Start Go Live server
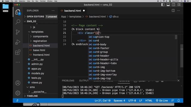The width and height of the screenshot is (191, 107). pyautogui.click(x=162, y=100)
